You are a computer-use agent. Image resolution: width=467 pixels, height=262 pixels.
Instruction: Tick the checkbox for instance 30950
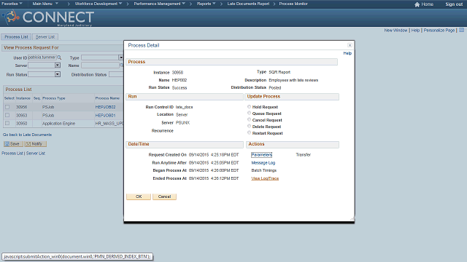(x=7, y=123)
